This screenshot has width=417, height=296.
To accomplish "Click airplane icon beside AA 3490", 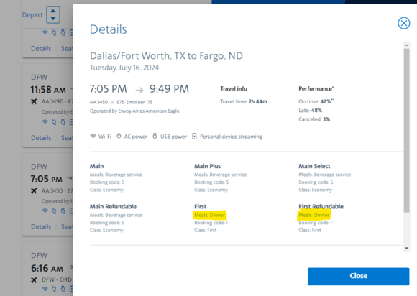I will pos(34,101).
